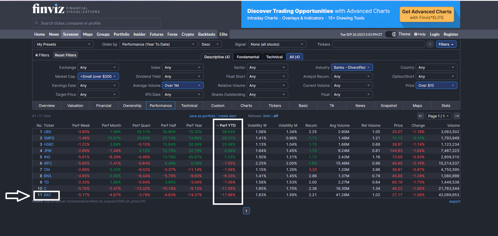Click SMFG Perf YTD value 26.31%
Image resolution: width=498 pixels, height=236 pixels.
pyautogui.click(x=229, y=138)
